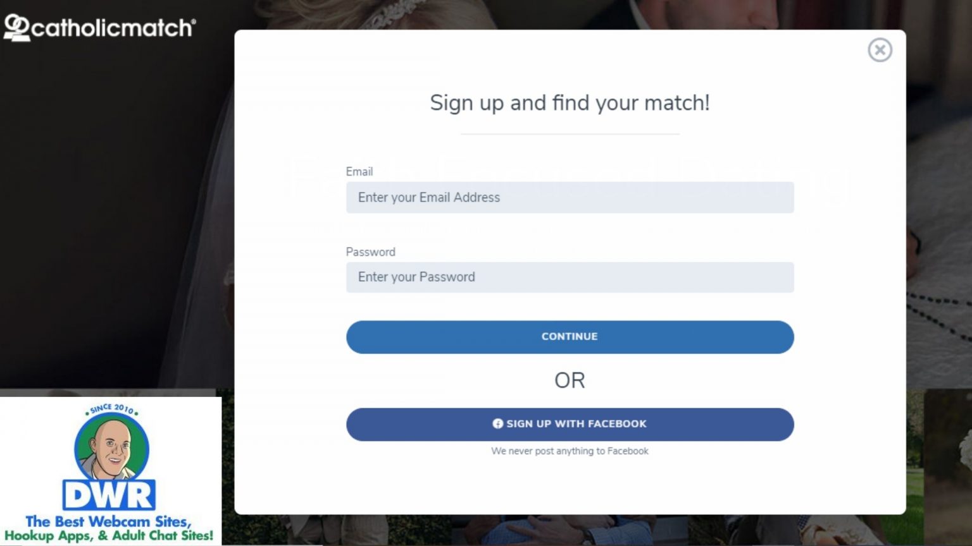Viewport: 972px width, 546px height.
Task: Click the CatholicMatch interlocking rings logo icon
Action: pyautogui.click(x=16, y=27)
